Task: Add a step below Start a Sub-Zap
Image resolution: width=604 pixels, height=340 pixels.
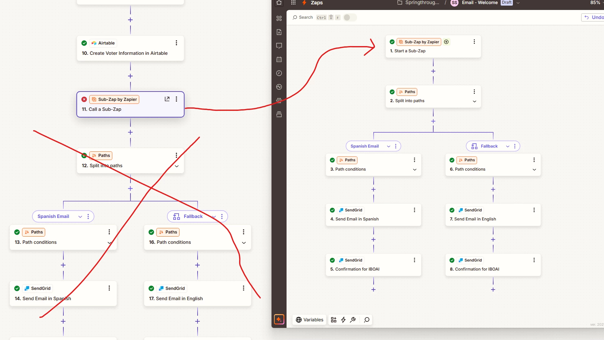Action: (x=433, y=71)
